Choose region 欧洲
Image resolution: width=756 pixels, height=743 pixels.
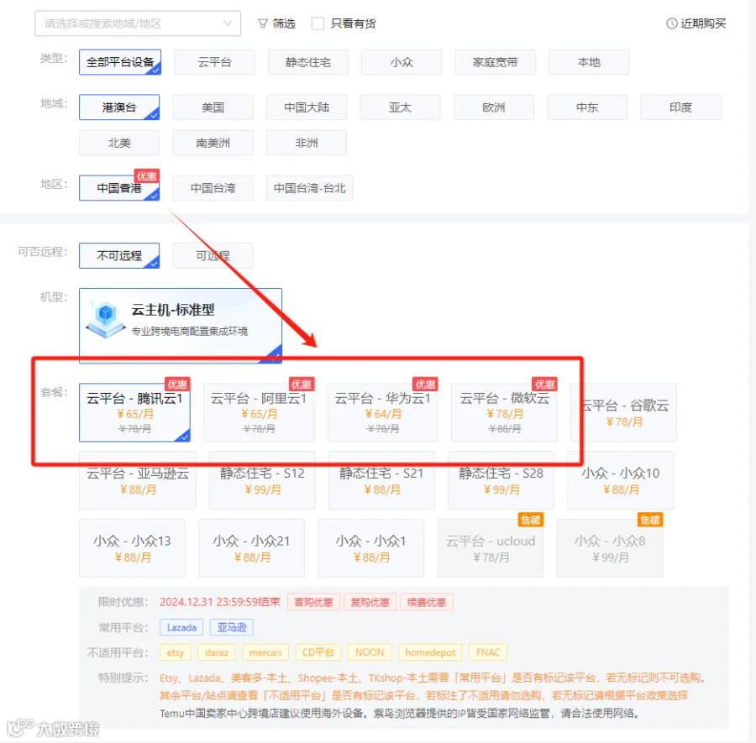(493, 107)
